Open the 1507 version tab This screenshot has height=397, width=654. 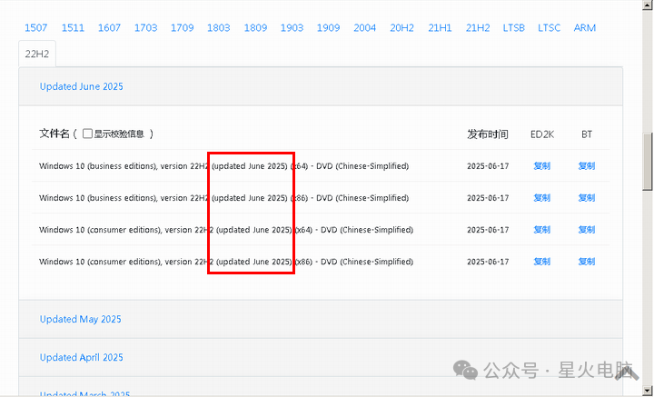[x=35, y=28]
